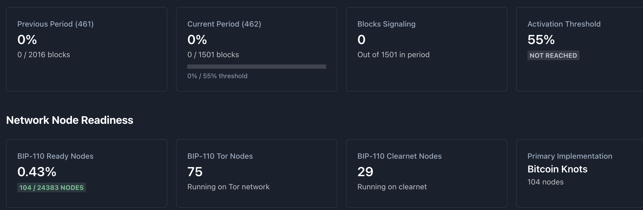This screenshot has height=210, width=643.
Task: Click the 55% activation threshold value
Action: (x=541, y=40)
